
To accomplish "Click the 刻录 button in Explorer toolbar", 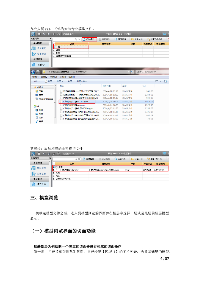I will point(70,81).
